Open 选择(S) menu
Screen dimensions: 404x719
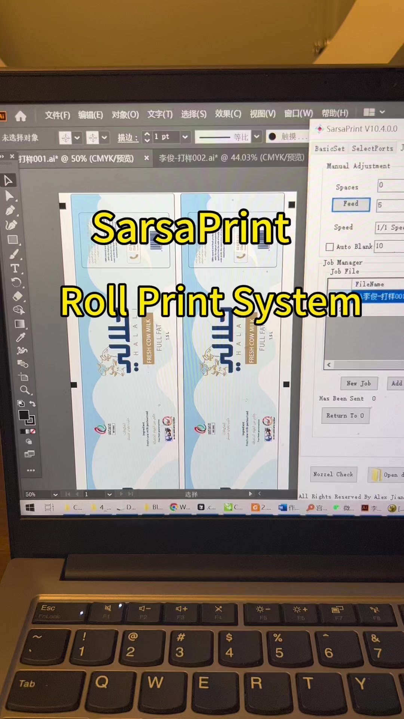(194, 114)
